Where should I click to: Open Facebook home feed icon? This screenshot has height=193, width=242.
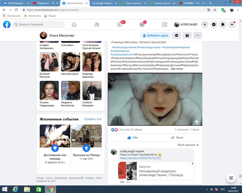point(74,24)
